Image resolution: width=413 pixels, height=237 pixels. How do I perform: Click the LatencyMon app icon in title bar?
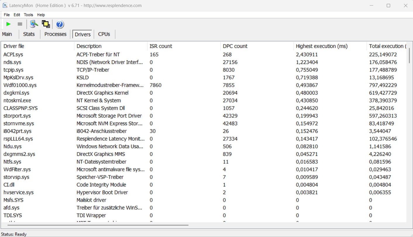(5, 5)
